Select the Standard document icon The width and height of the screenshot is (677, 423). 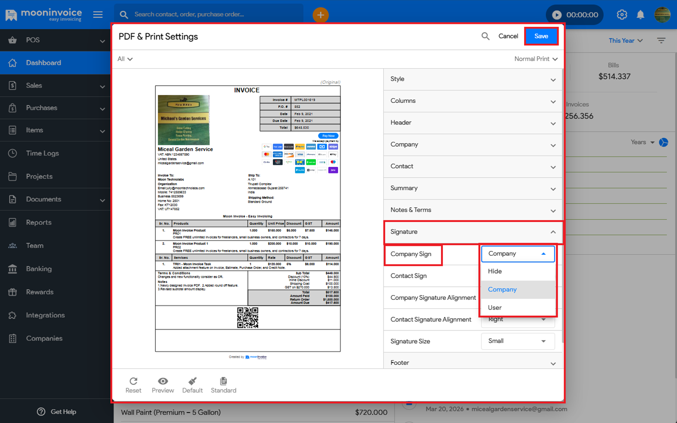(223, 381)
